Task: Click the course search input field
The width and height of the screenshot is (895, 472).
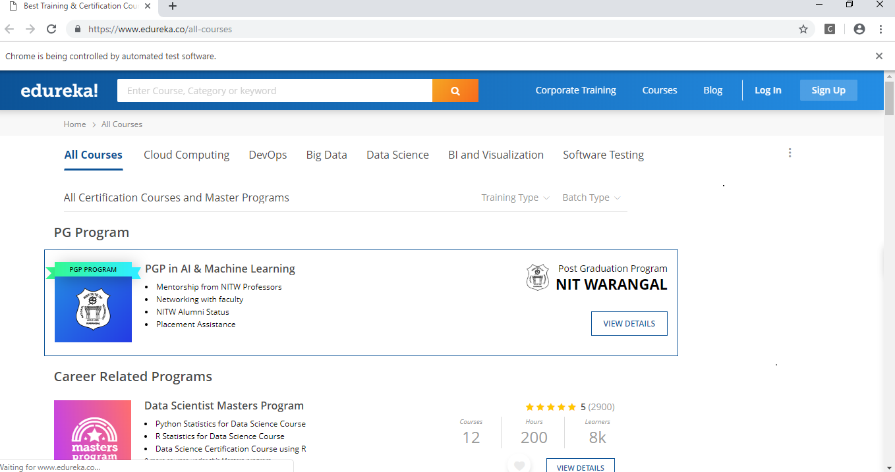Action: point(274,91)
